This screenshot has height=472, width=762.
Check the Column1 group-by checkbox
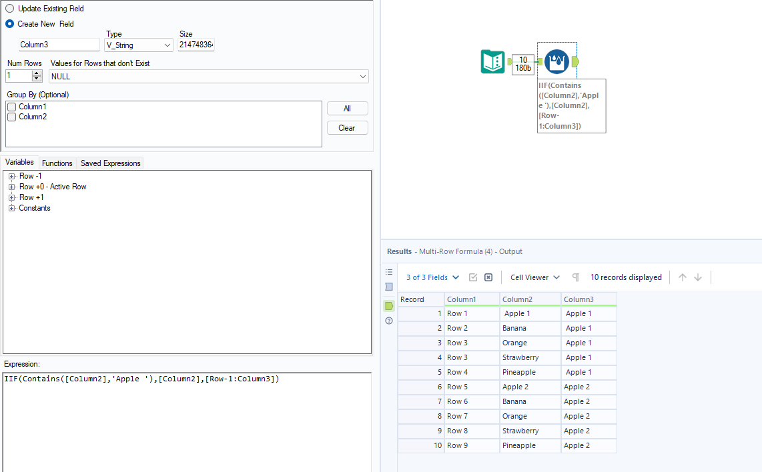coord(11,106)
